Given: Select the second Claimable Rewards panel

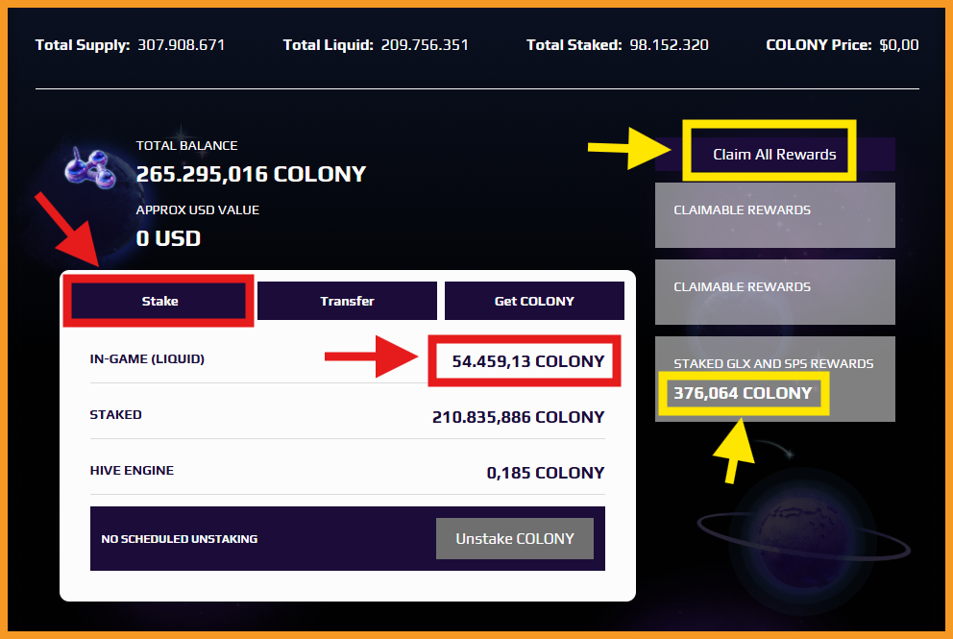Looking at the screenshot, I should [775, 292].
